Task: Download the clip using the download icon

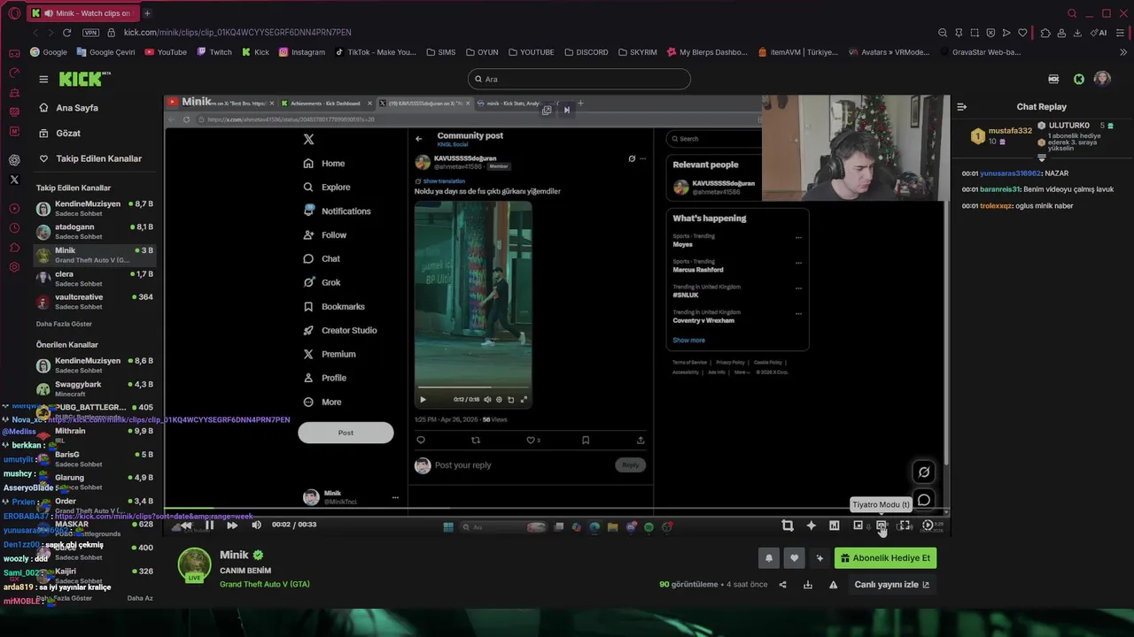Action: tap(808, 585)
